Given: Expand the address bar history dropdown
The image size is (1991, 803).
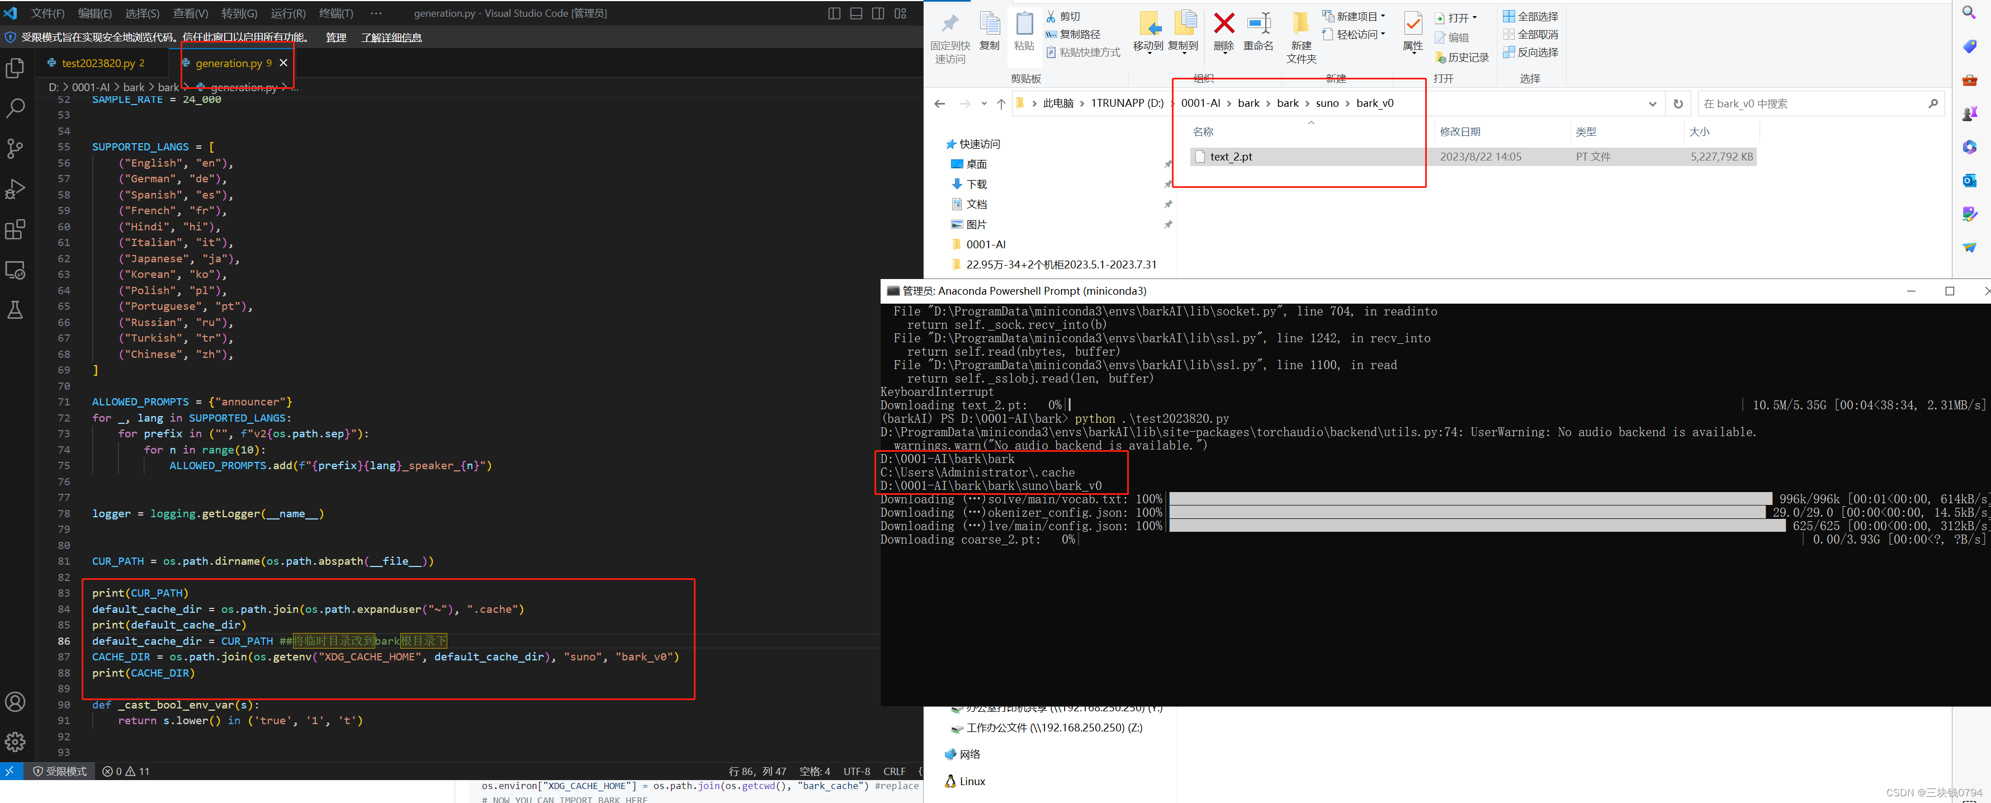Looking at the screenshot, I should tap(1653, 103).
